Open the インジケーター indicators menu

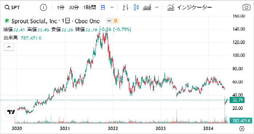190,7
